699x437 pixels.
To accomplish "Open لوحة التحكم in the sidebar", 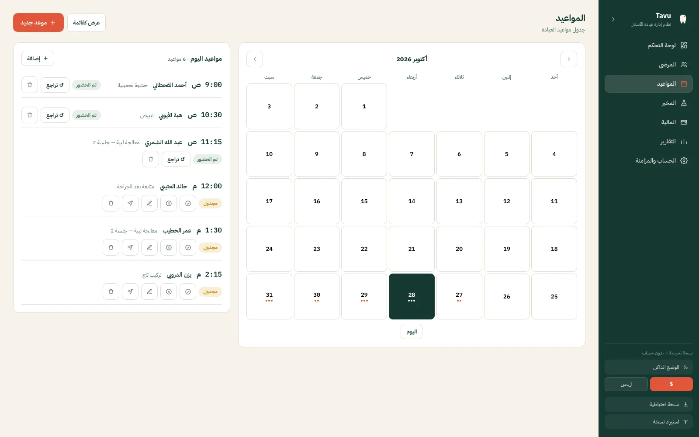I will pos(649,45).
